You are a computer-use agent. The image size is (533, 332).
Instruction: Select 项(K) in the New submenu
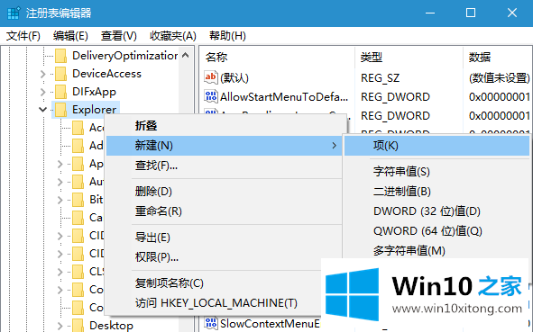click(x=437, y=146)
